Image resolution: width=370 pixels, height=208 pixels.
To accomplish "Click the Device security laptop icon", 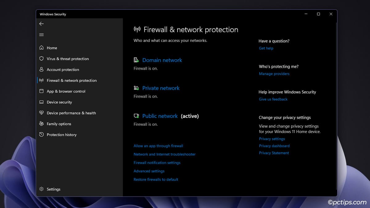I will click(41, 102).
